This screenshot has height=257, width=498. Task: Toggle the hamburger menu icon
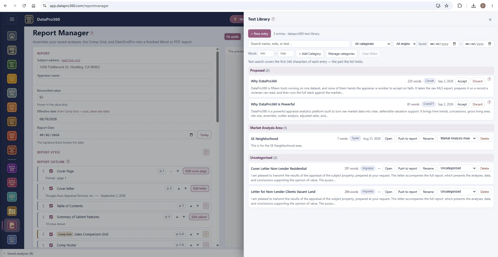(12, 19)
